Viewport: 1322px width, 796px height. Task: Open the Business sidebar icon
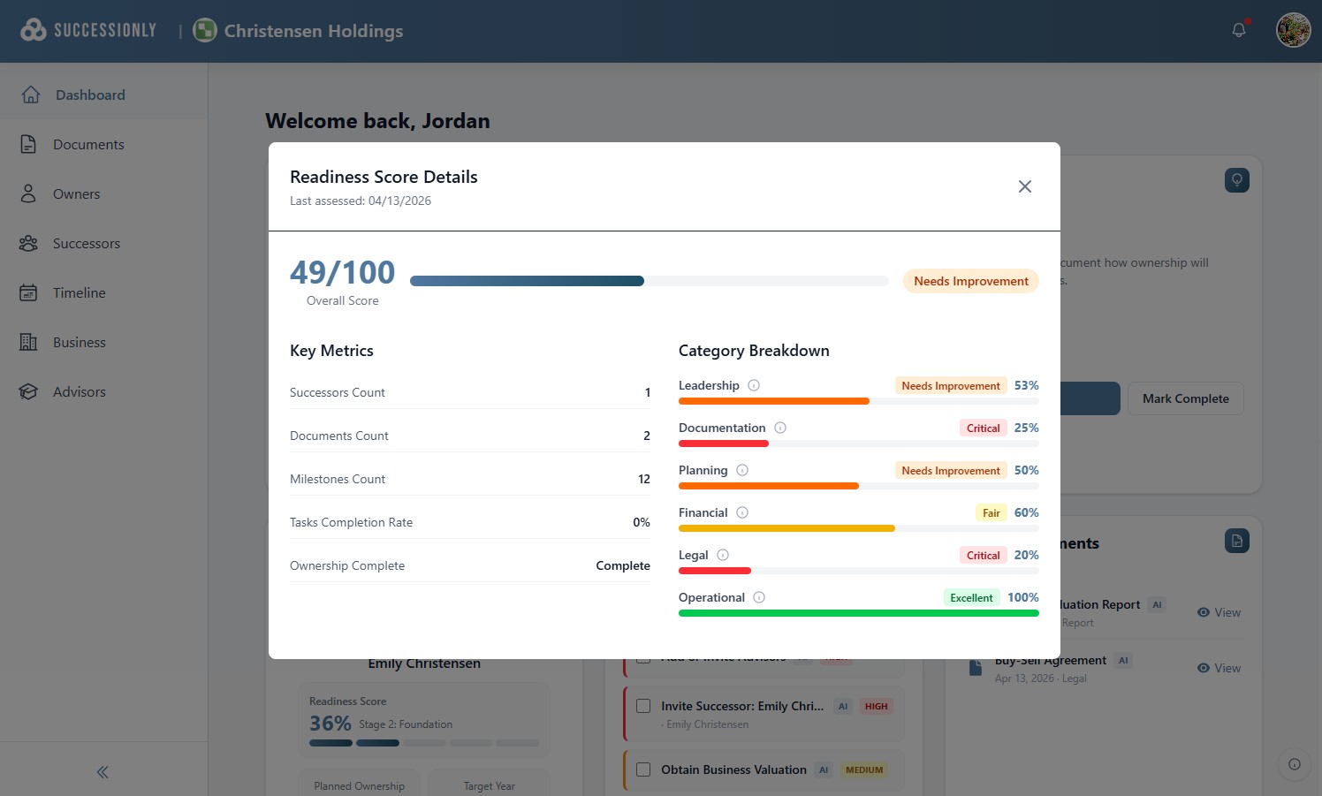(27, 342)
